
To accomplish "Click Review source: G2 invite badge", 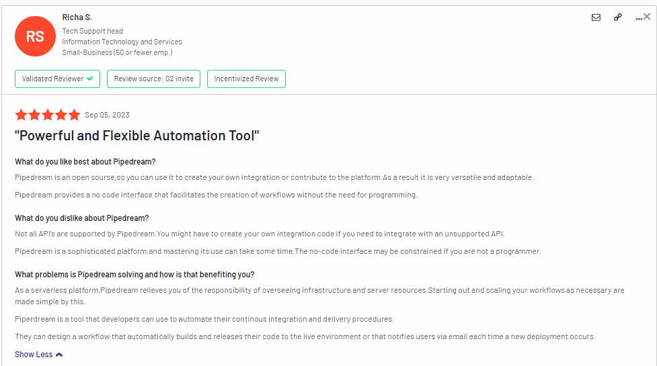I will tap(153, 79).
